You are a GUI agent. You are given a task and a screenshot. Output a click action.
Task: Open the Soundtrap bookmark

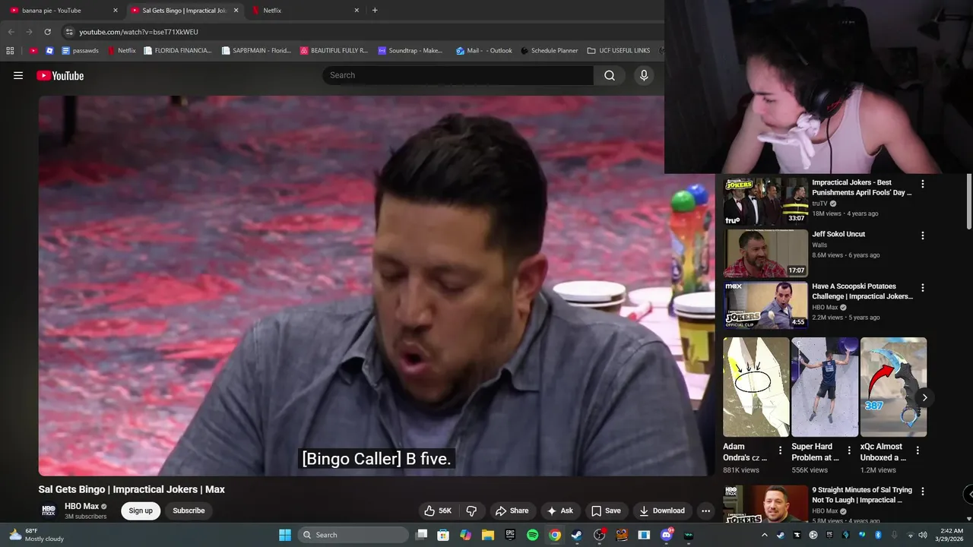[410, 51]
